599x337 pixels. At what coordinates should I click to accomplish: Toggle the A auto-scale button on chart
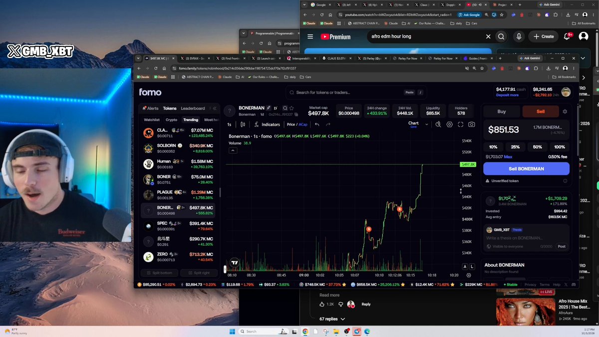pos(465,267)
